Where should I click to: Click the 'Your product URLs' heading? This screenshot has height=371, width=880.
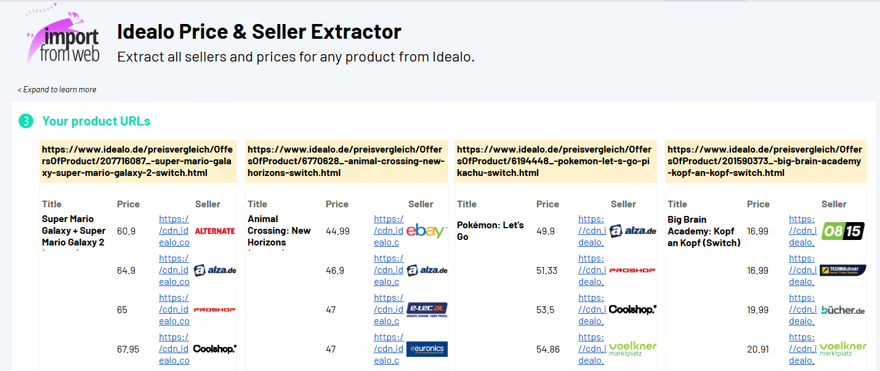[x=96, y=121]
